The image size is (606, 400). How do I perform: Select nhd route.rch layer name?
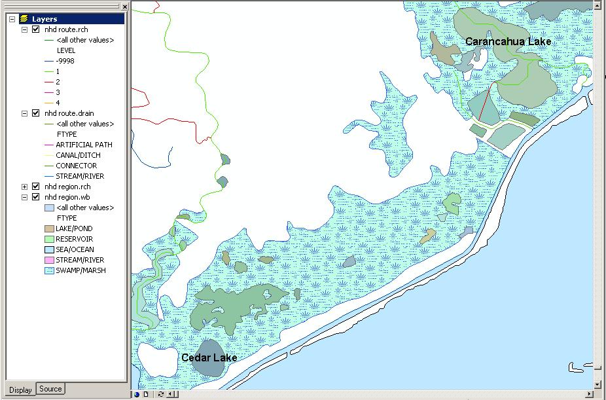click(66, 29)
